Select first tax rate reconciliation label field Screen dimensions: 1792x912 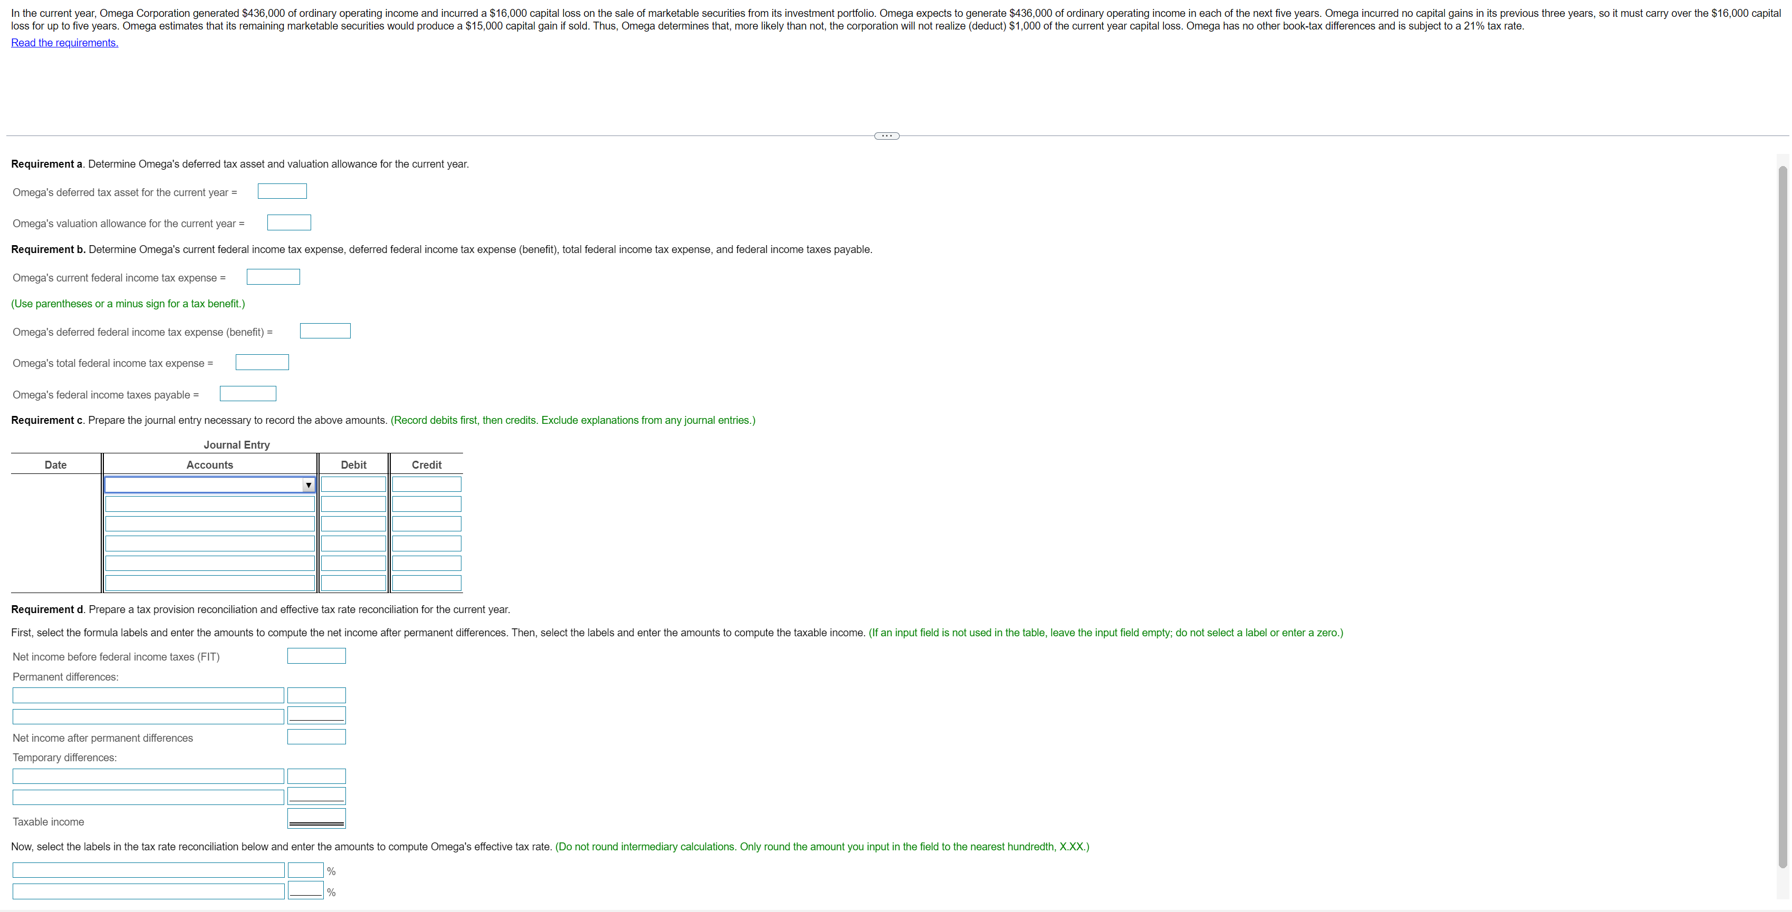(x=148, y=870)
